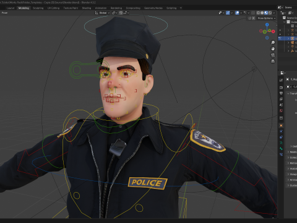Click the scene browse icon beside Scene
This screenshot has height=223, width=297.
280,7
